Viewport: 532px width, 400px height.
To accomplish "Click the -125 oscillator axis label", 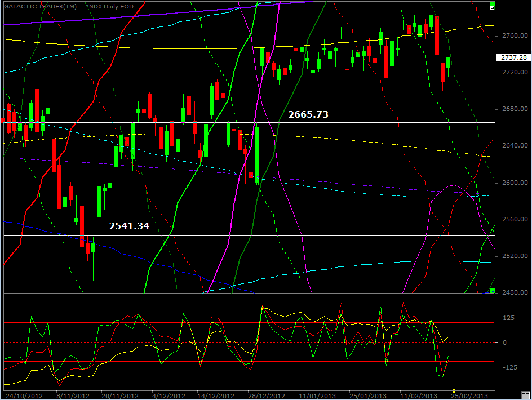I will (509, 367).
